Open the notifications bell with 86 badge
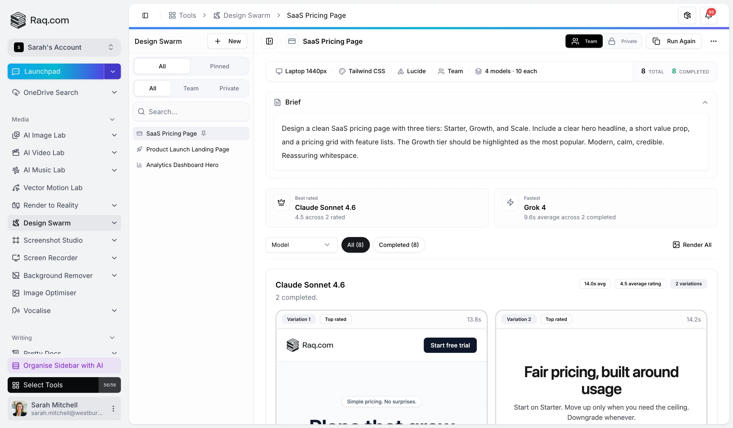Screen dimensions: 733x428 coord(709,15)
